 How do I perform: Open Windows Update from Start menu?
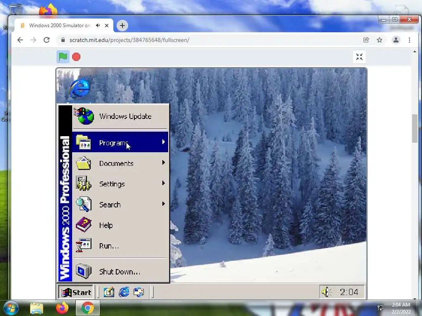(120, 116)
